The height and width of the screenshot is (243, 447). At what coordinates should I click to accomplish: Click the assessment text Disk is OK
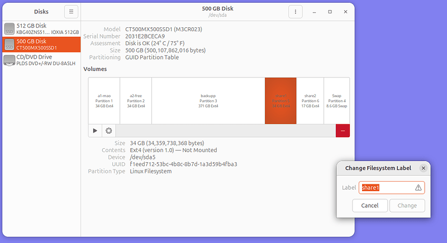coord(155,43)
